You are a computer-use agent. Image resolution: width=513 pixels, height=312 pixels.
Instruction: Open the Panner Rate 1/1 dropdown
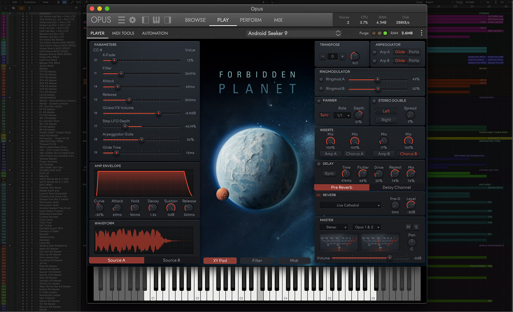(342, 115)
